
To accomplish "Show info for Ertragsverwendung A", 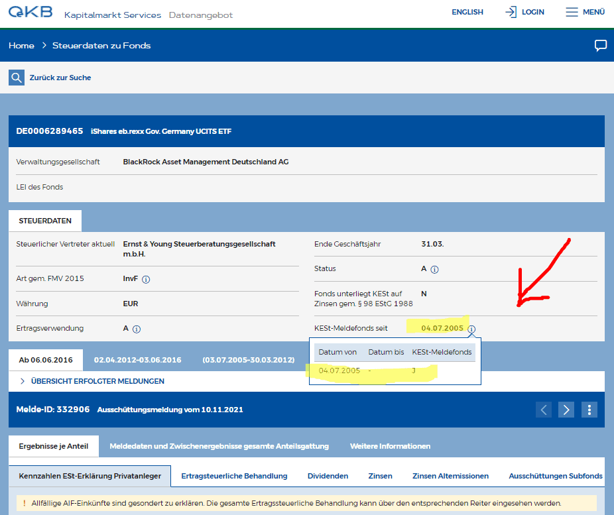I will pyautogui.click(x=137, y=329).
